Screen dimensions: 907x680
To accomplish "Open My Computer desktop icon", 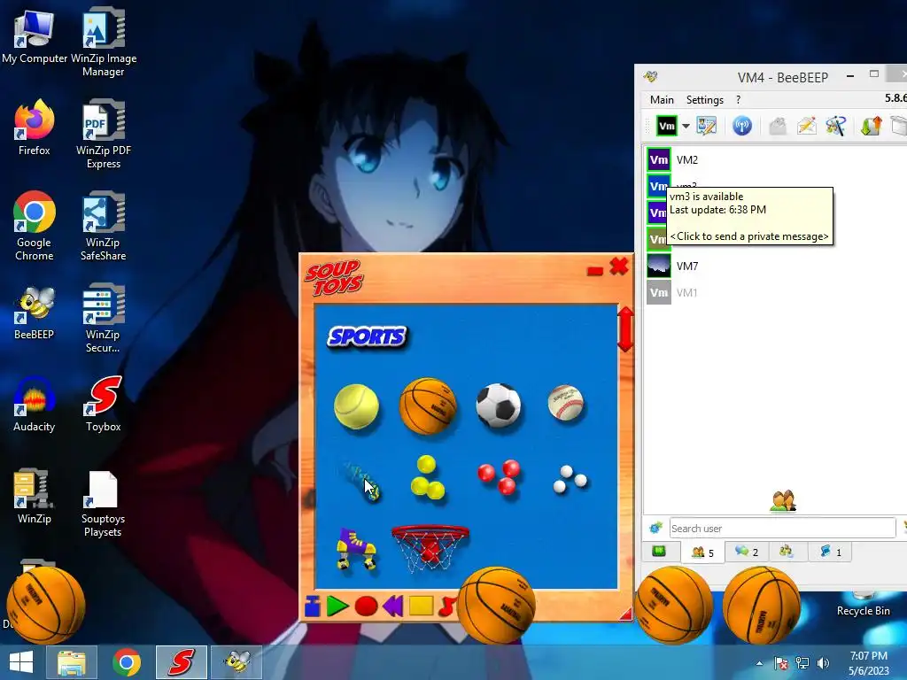I will (35, 37).
